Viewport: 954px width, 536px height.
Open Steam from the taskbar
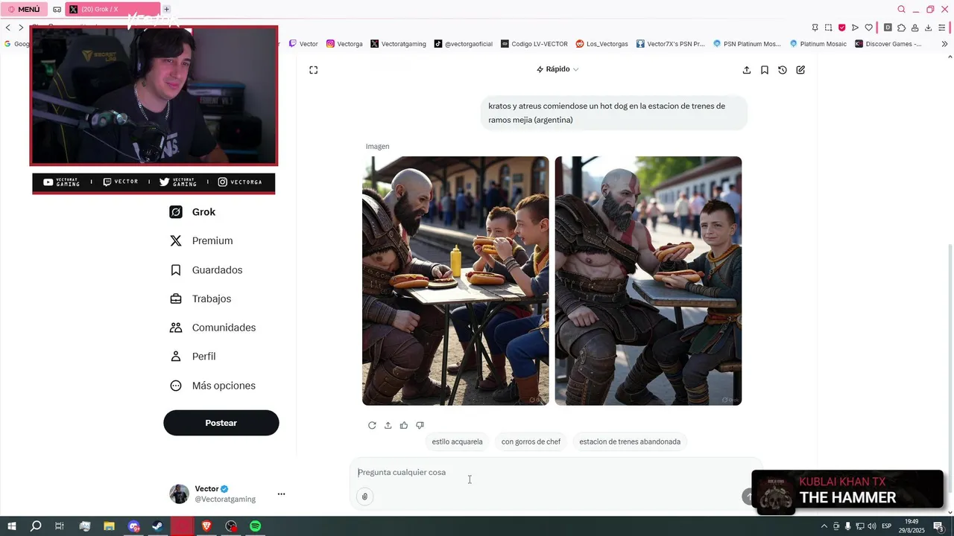158,526
